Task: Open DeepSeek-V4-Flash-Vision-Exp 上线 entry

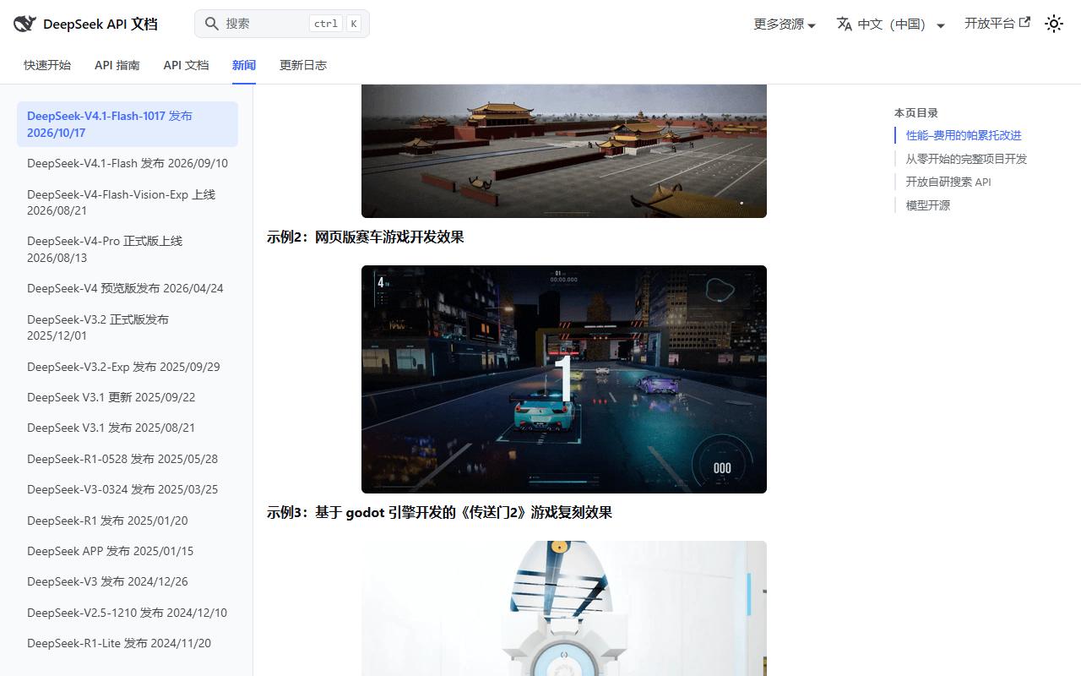Action: tap(128, 202)
